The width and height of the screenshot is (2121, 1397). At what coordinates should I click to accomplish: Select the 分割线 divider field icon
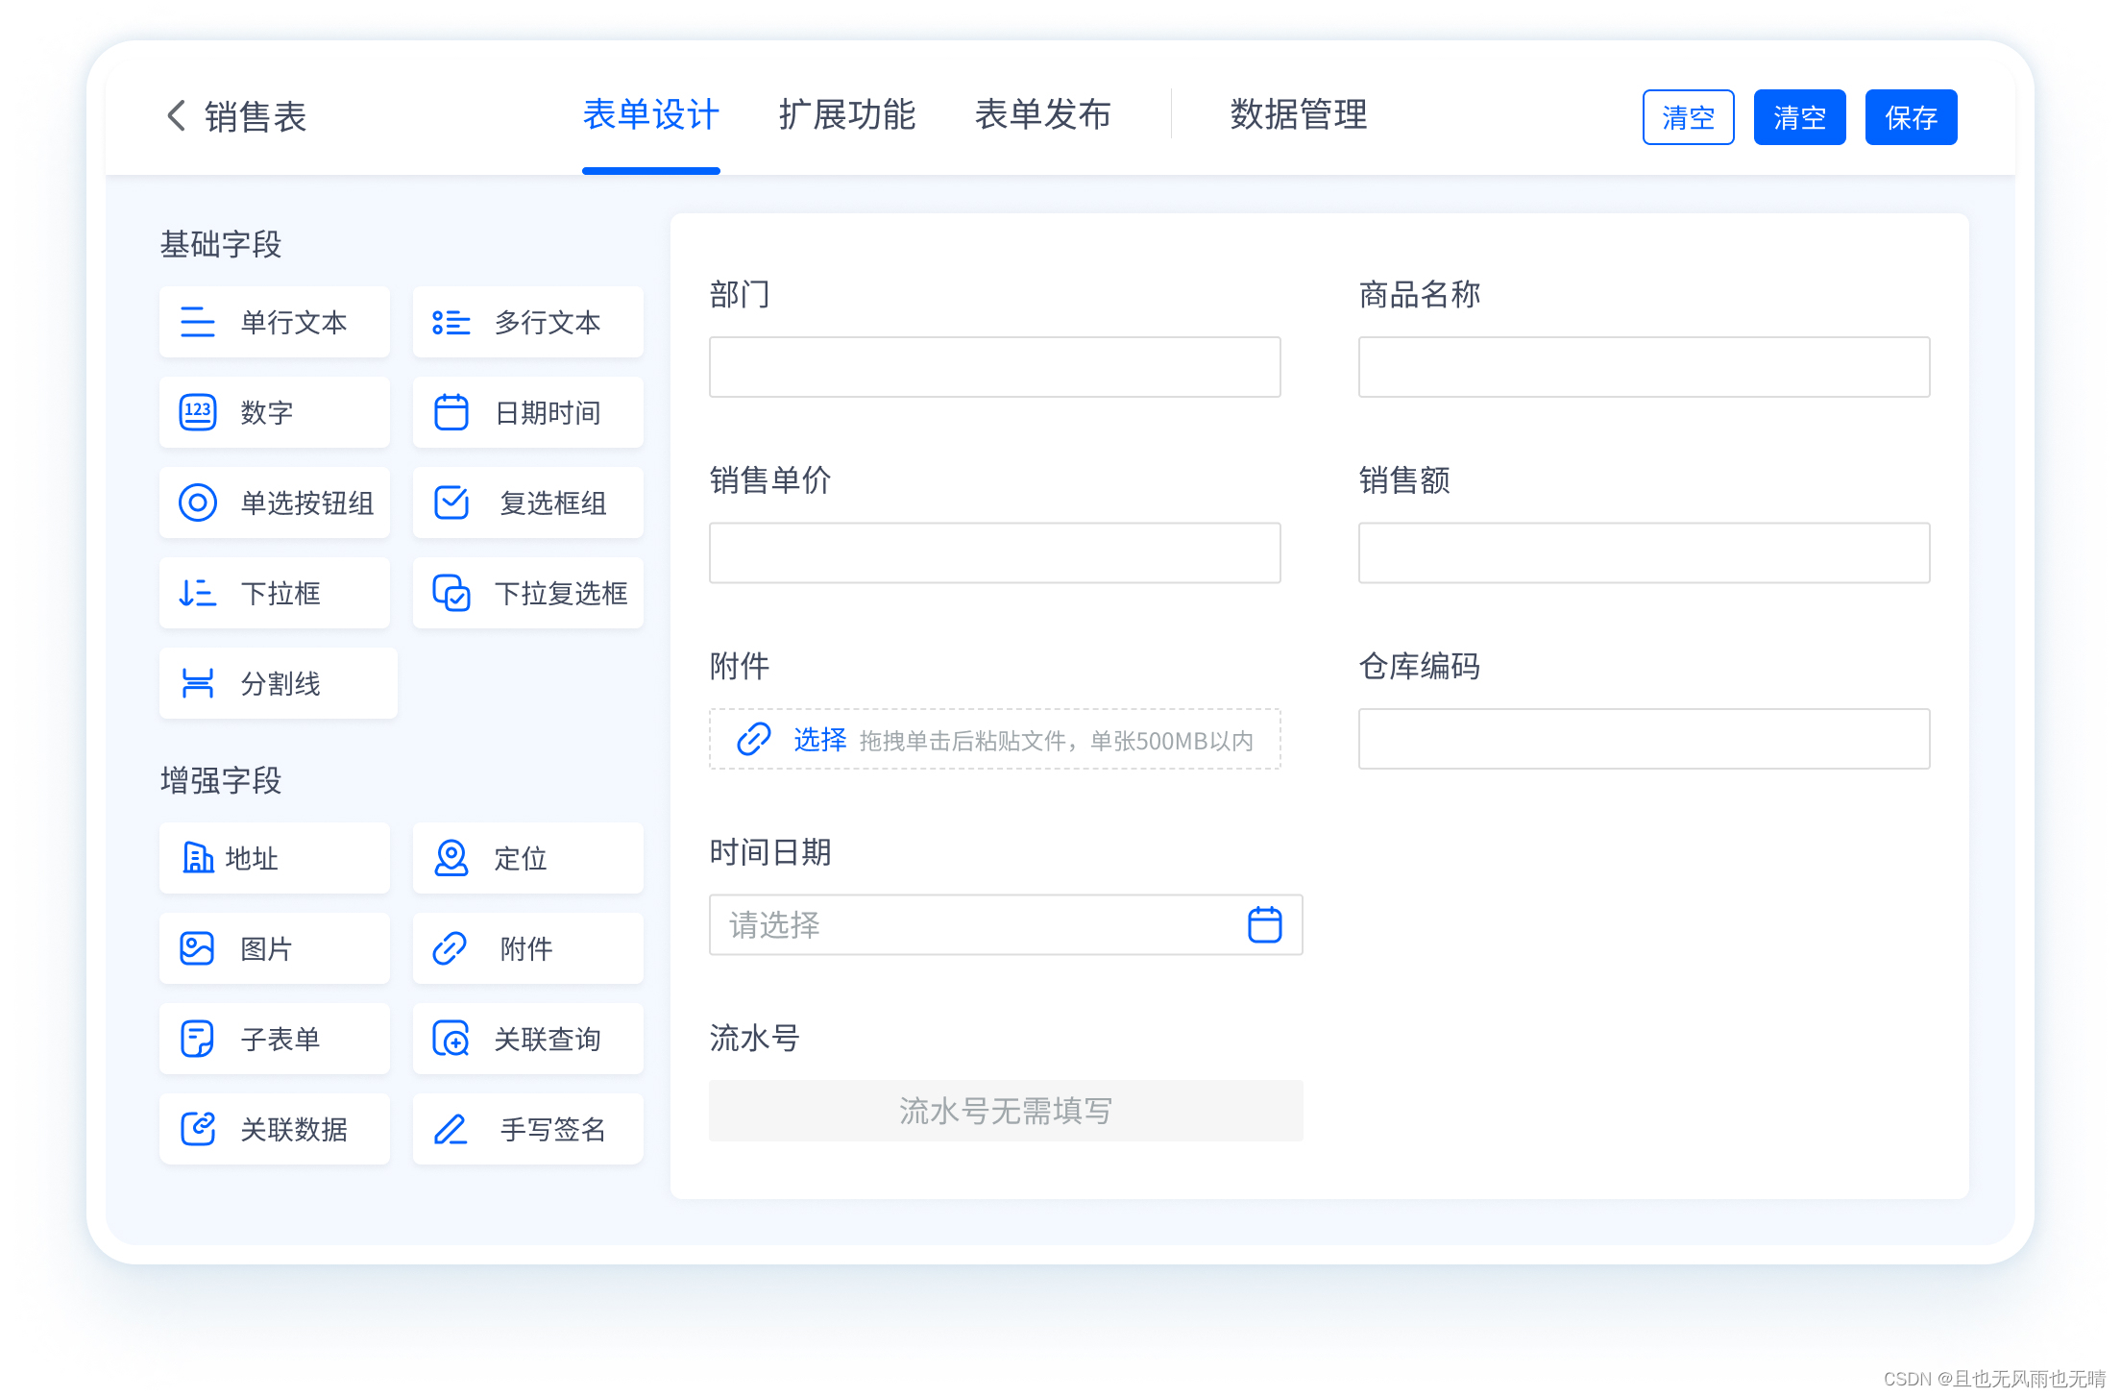pyautogui.click(x=198, y=683)
